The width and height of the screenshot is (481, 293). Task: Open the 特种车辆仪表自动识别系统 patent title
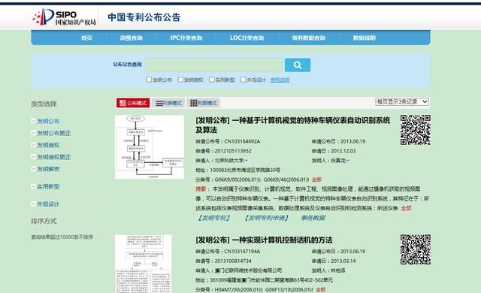pyautogui.click(x=292, y=125)
